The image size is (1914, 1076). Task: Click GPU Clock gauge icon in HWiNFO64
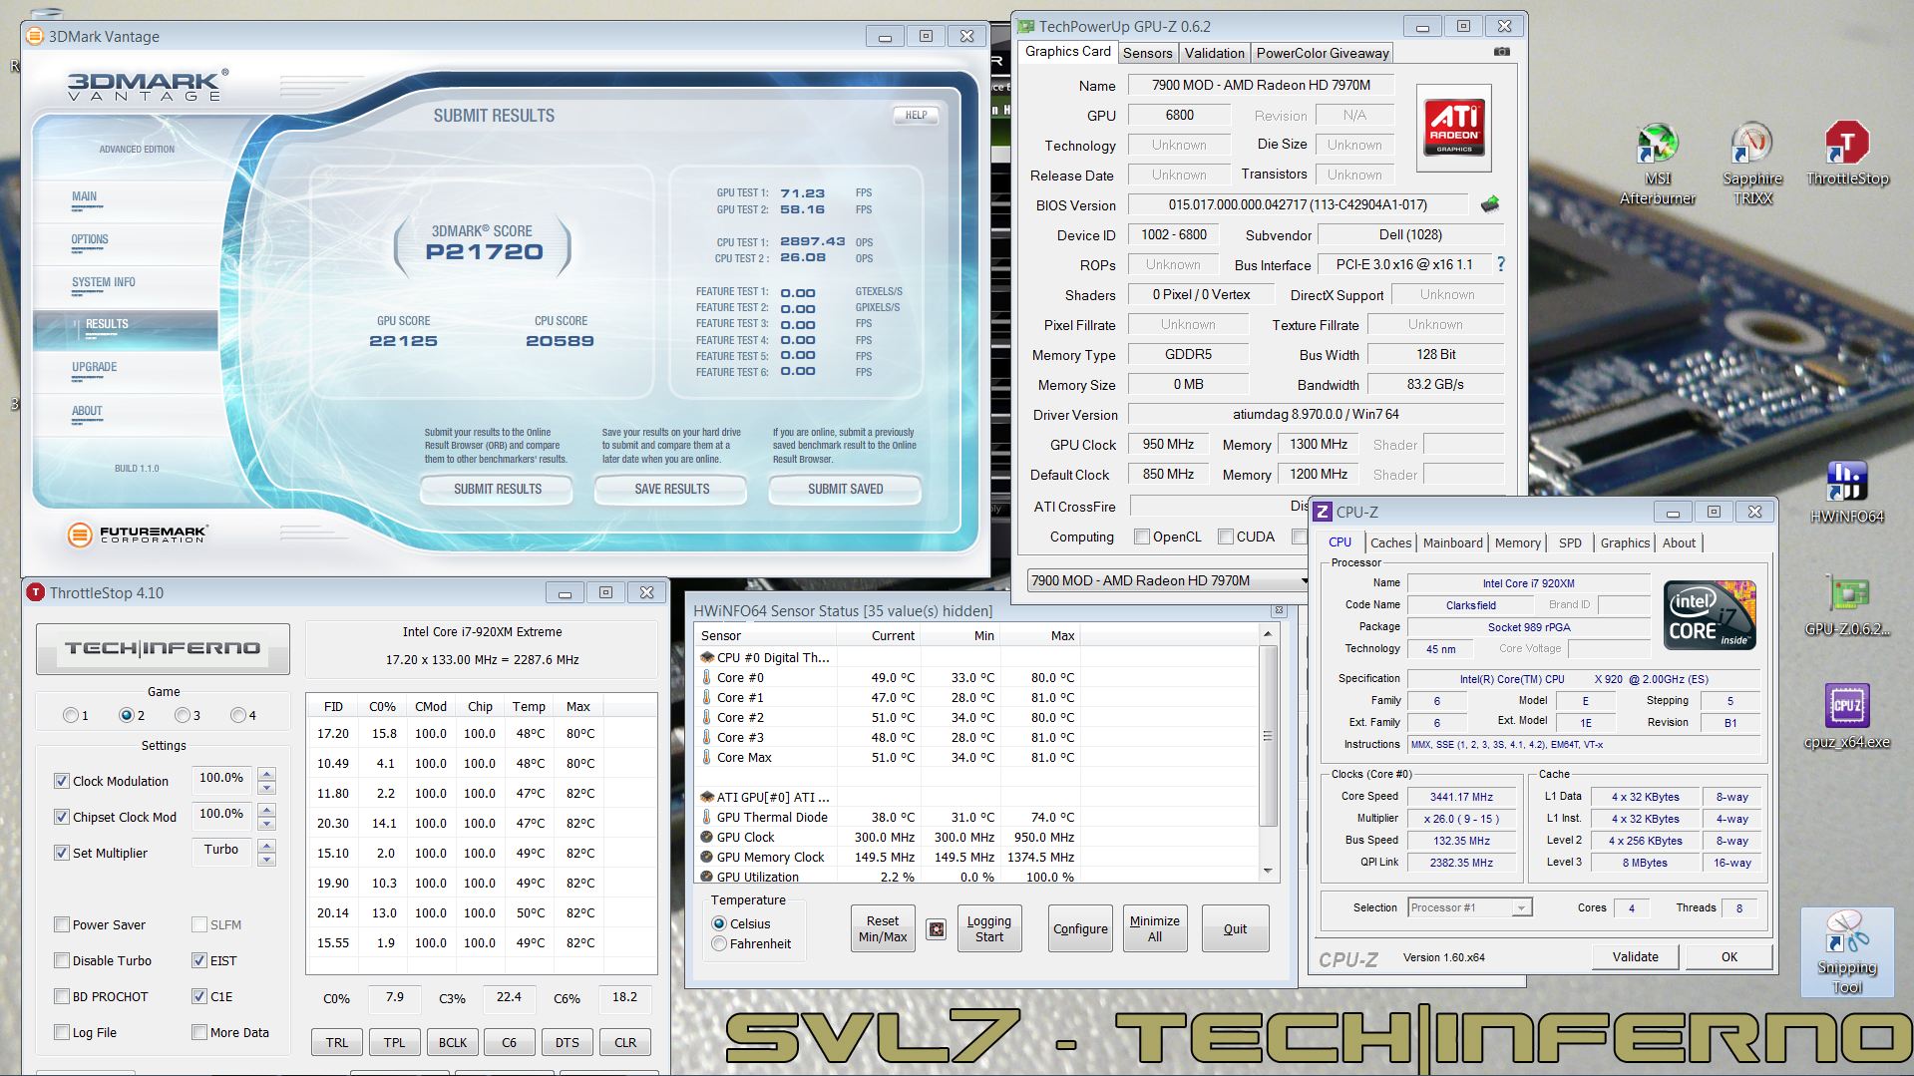(707, 837)
